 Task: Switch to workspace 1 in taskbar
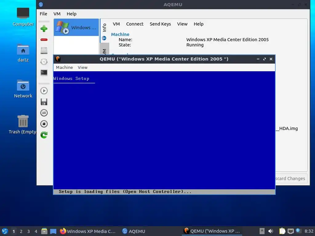point(14,231)
